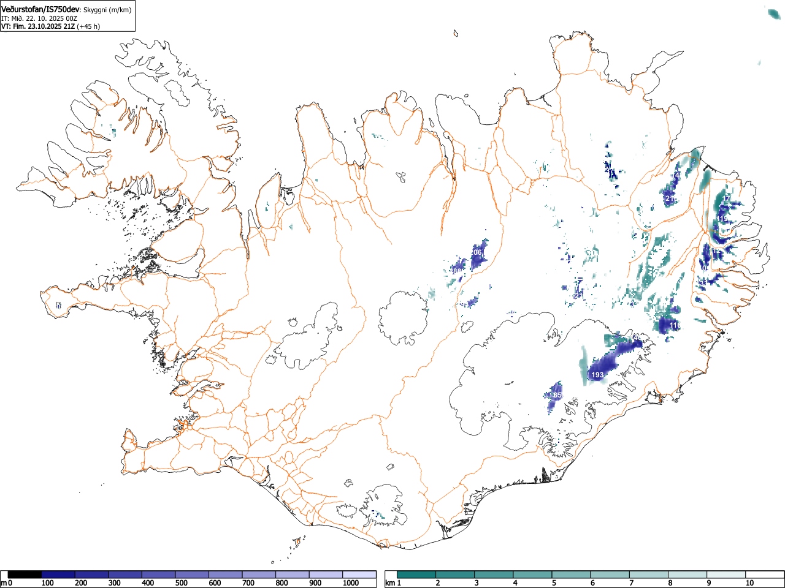Choose the 3–4 km legend swatch
This screenshot has height=588, width=785.
[494, 575]
